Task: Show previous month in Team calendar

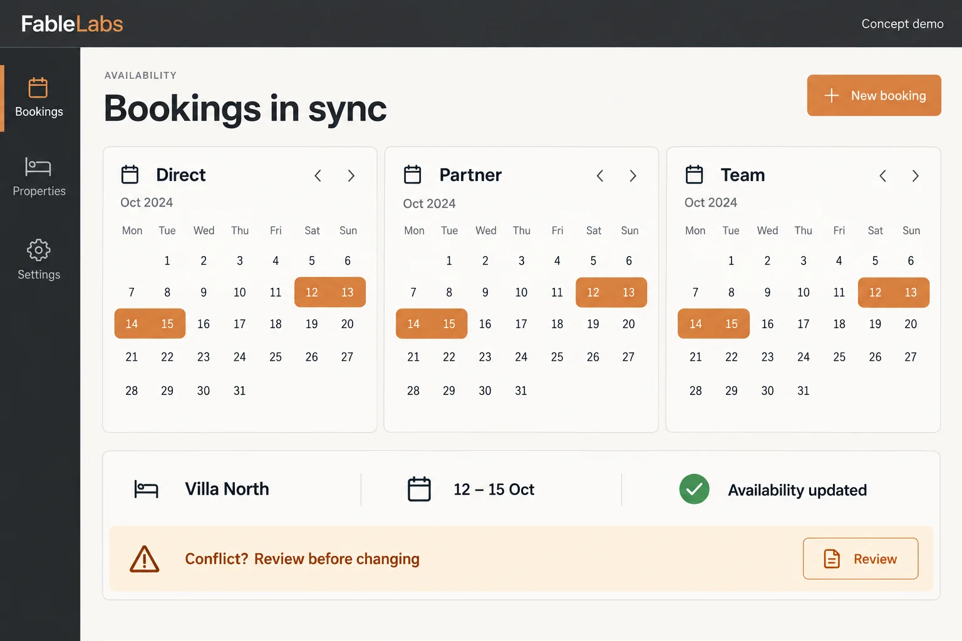Action: [882, 176]
